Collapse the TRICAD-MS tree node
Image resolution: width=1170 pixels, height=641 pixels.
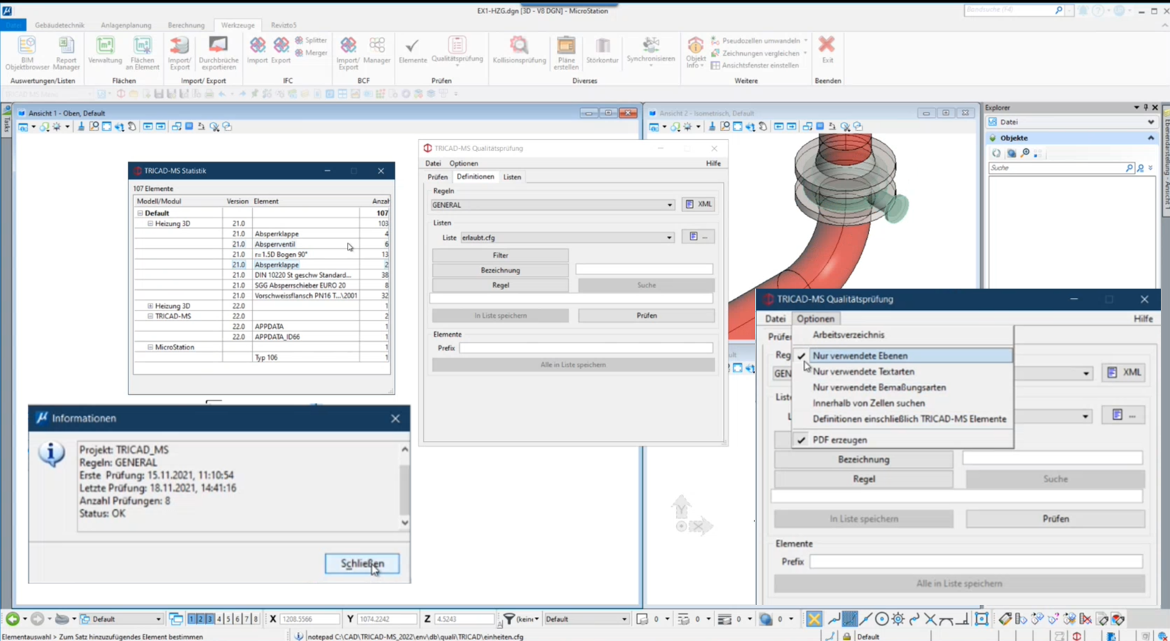150,316
